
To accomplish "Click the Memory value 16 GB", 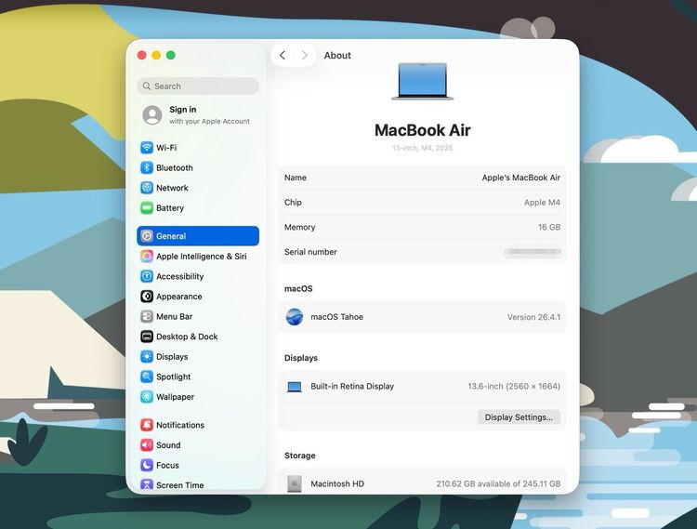I will click(549, 227).
